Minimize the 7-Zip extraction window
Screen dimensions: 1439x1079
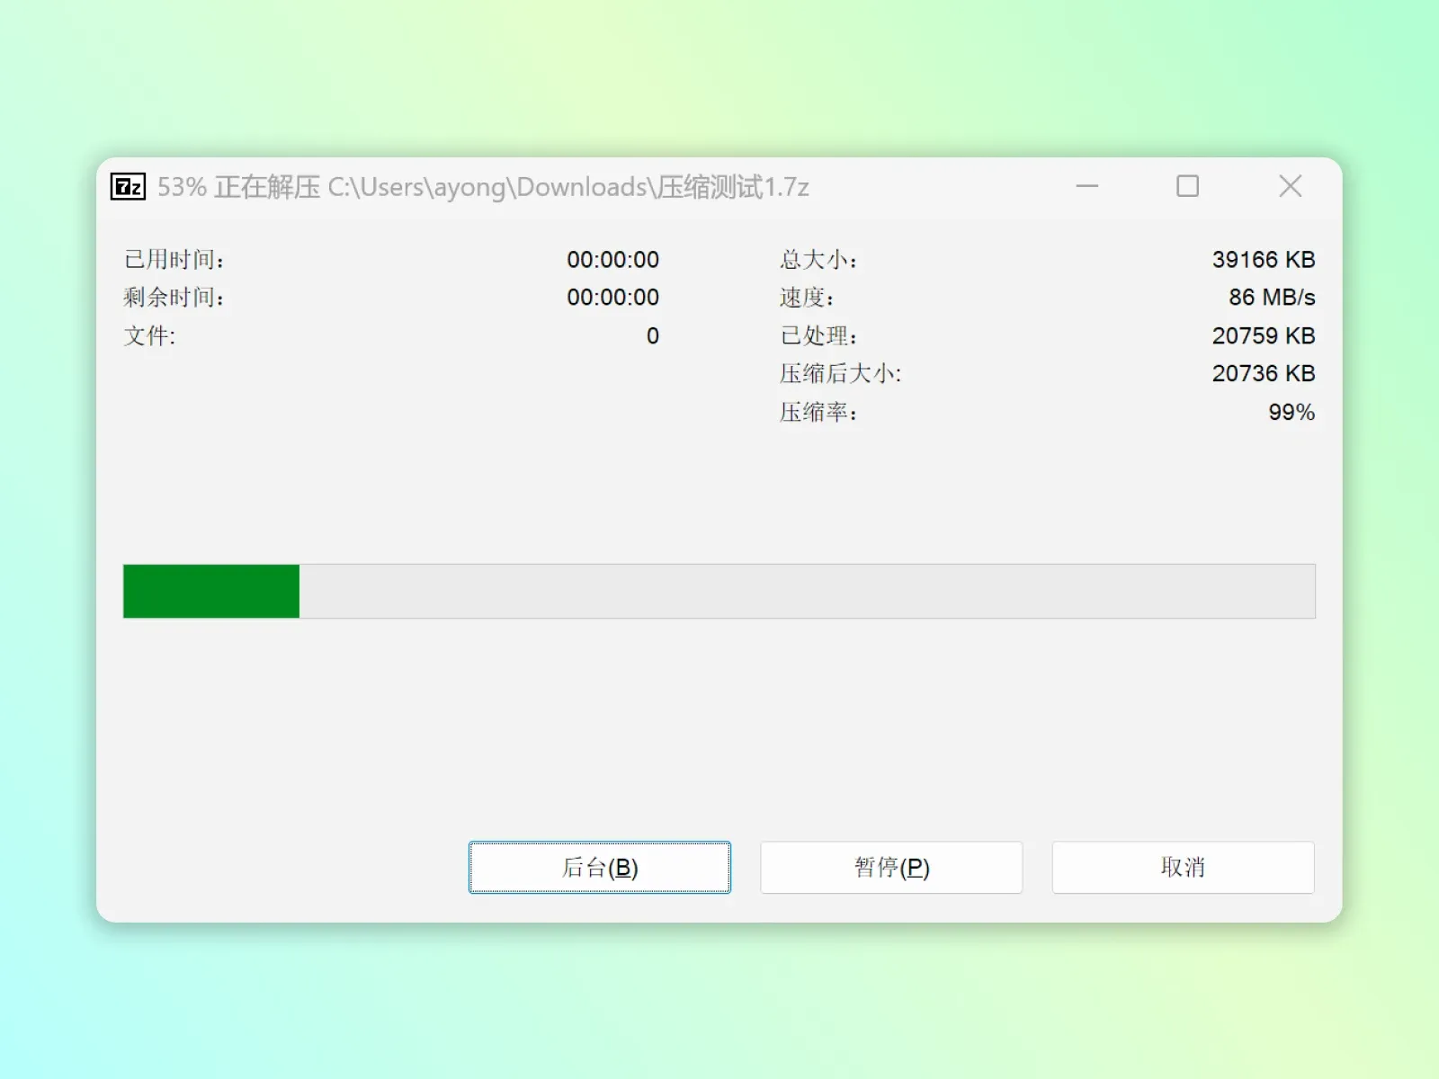pos(1087,186)
